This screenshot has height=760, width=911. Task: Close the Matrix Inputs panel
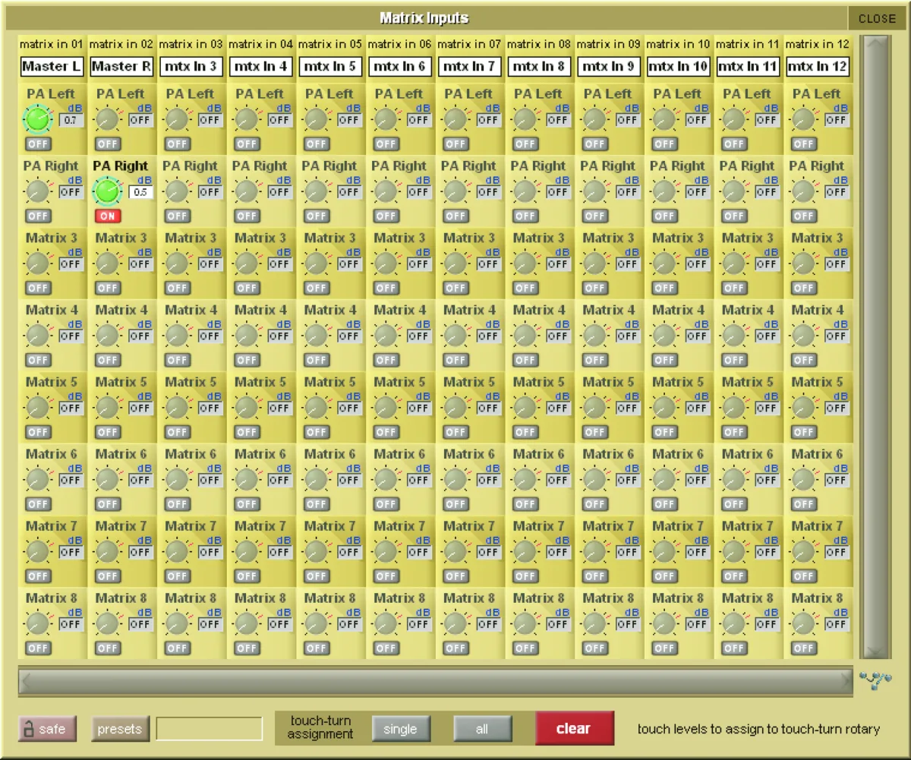[x=878, y=18]
